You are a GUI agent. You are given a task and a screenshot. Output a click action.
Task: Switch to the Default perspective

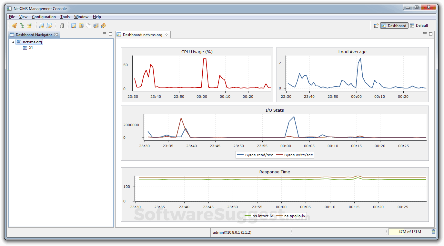coord(419,26)
